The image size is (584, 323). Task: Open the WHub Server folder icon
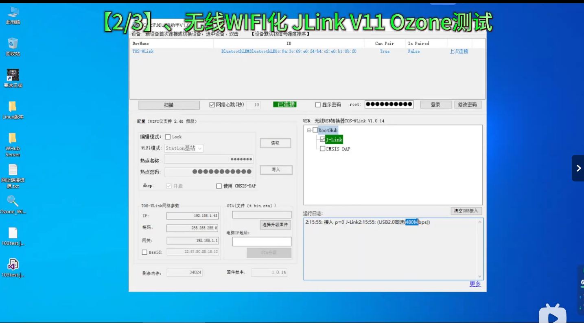(x=13, y=145)
